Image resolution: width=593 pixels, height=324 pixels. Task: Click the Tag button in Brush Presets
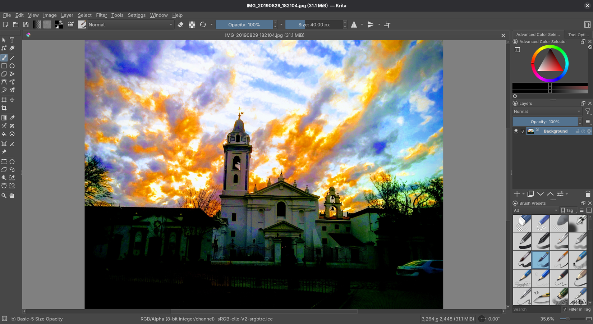tap(568, 210)
